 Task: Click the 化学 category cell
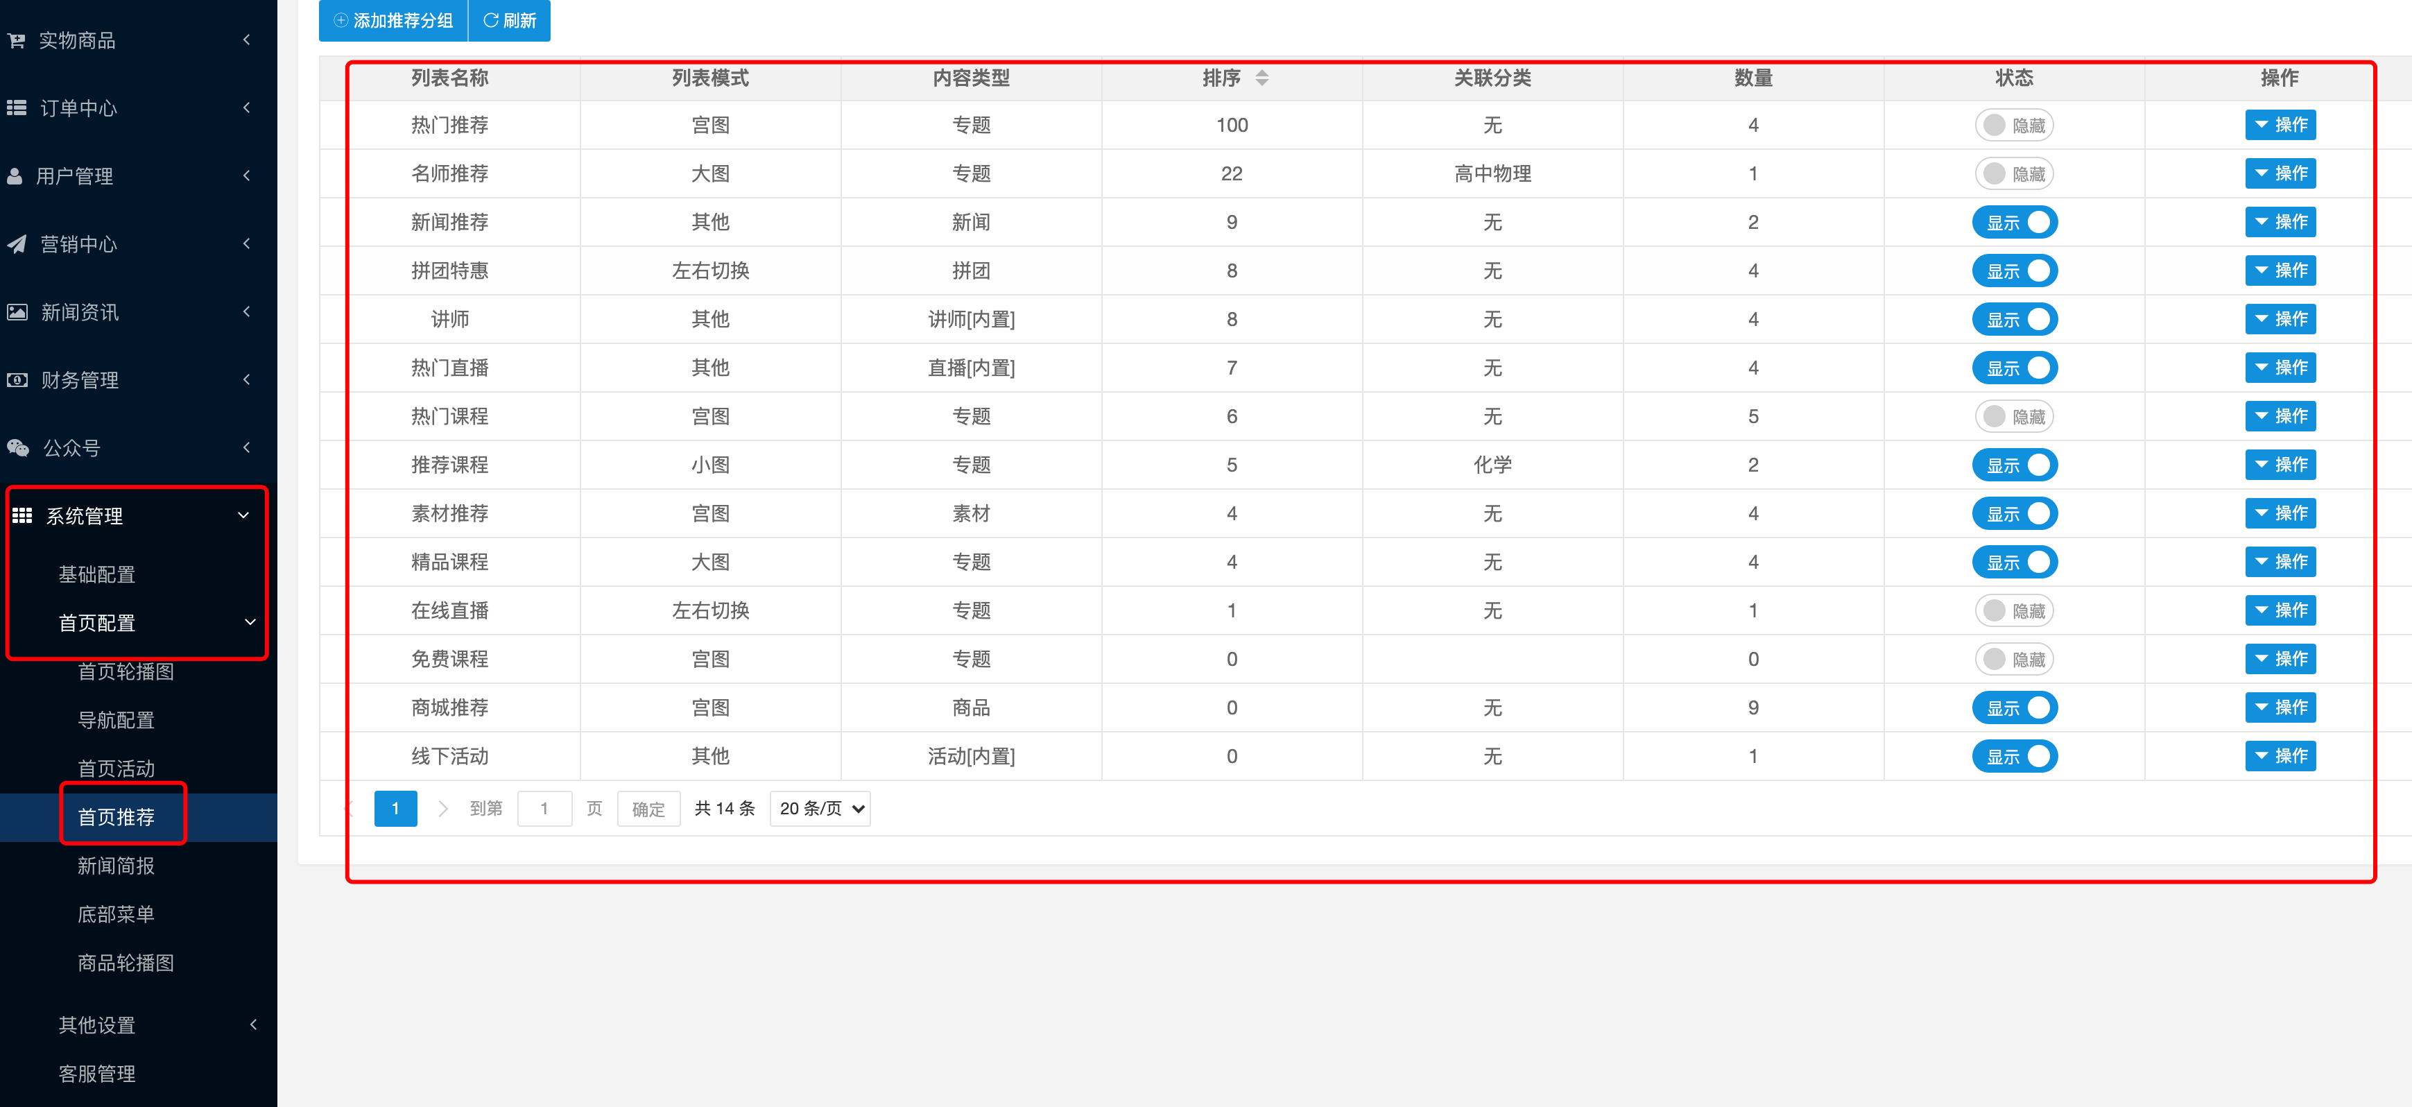pyautogui.click(x=1492, y=465)
